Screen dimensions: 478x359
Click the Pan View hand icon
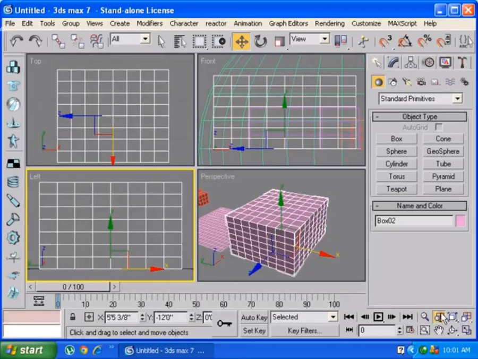pyautogui.click(x=438, y=330)
